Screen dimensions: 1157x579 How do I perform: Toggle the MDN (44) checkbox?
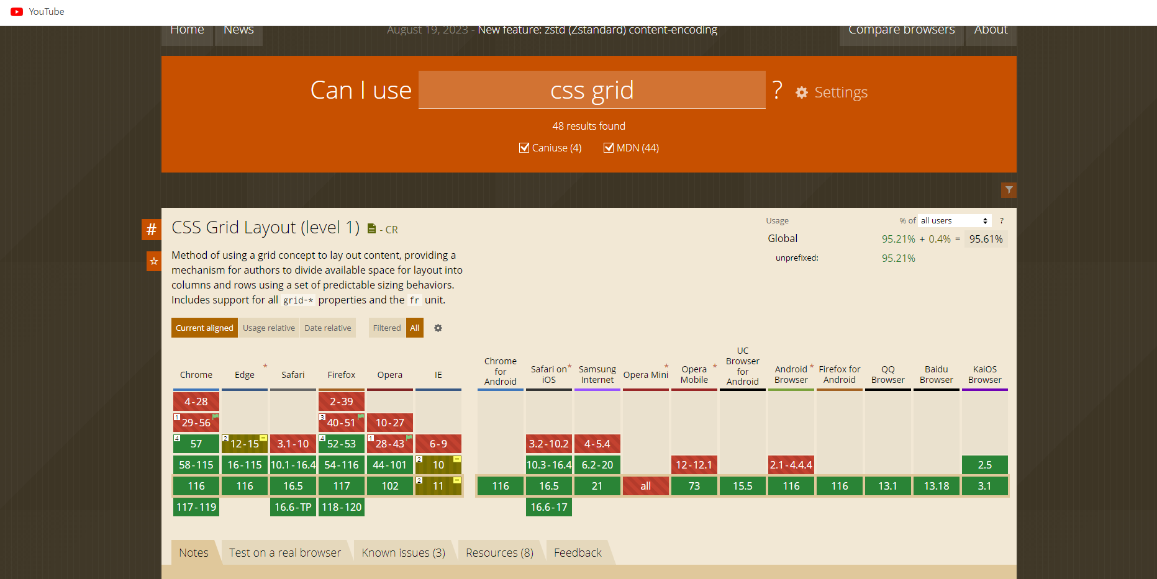coord(609,148)
